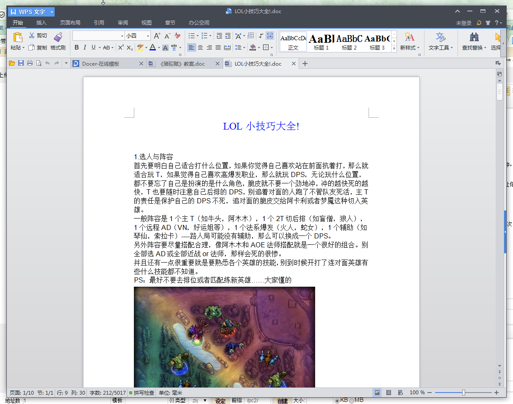
Task: Click the 未登录 login link
Action: [464, 23]
